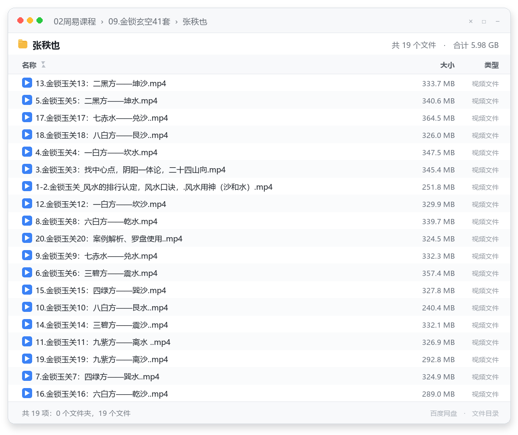
Task: Select file name 13.金锁玉关13：二黑方——坤沙.mp4
Action: point(101,83)
